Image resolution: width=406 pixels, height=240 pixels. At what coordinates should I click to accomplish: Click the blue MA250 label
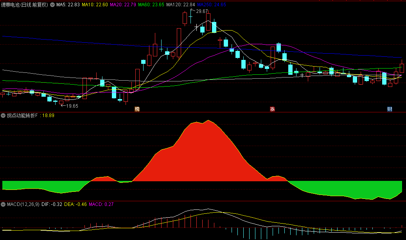pos(212,5)
